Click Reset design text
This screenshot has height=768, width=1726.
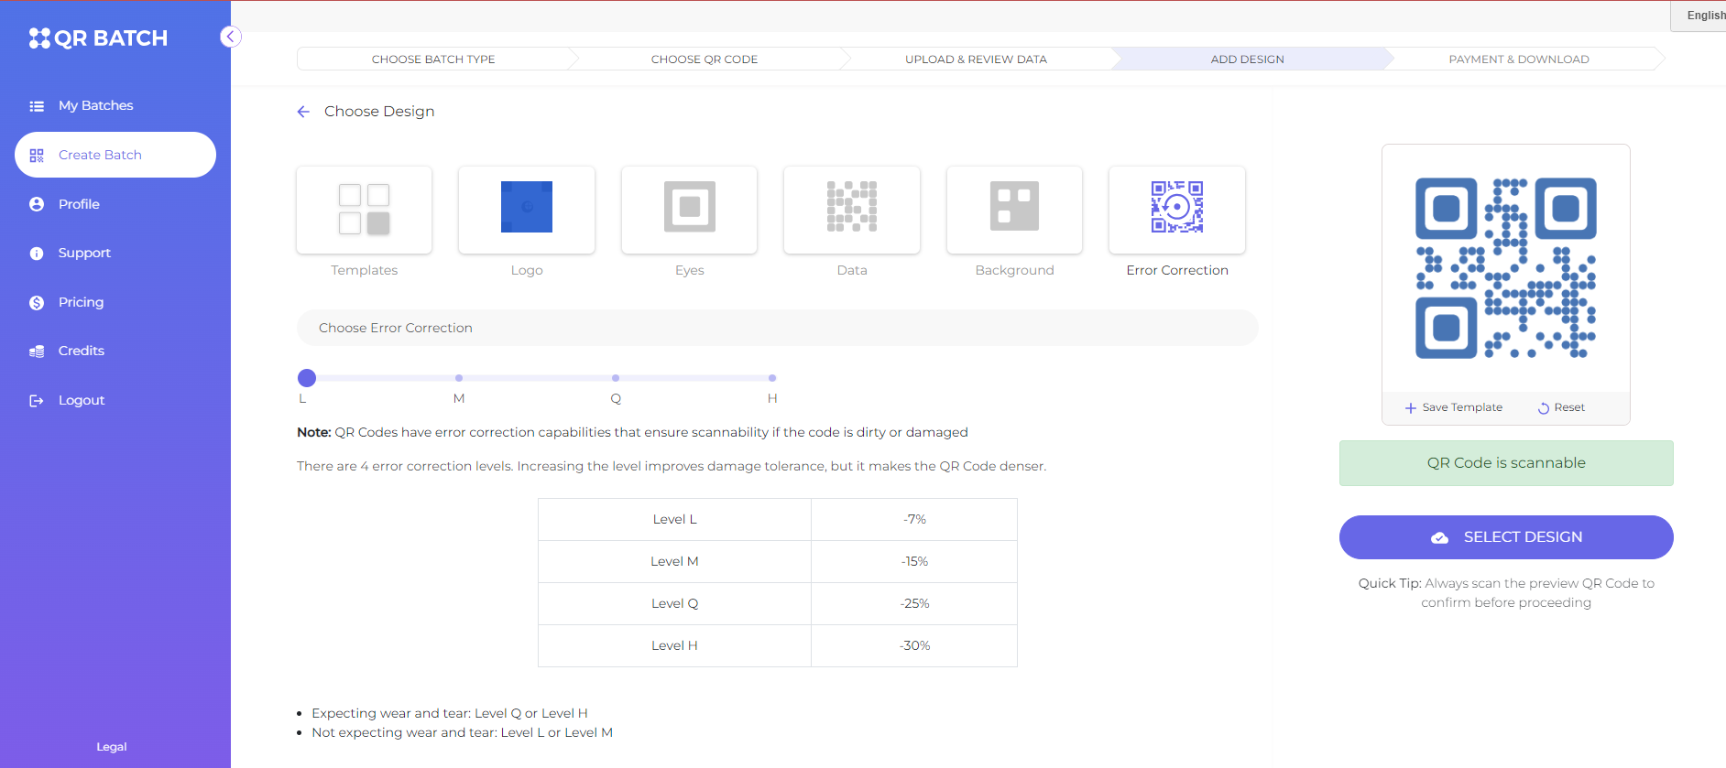point(1569,407)
